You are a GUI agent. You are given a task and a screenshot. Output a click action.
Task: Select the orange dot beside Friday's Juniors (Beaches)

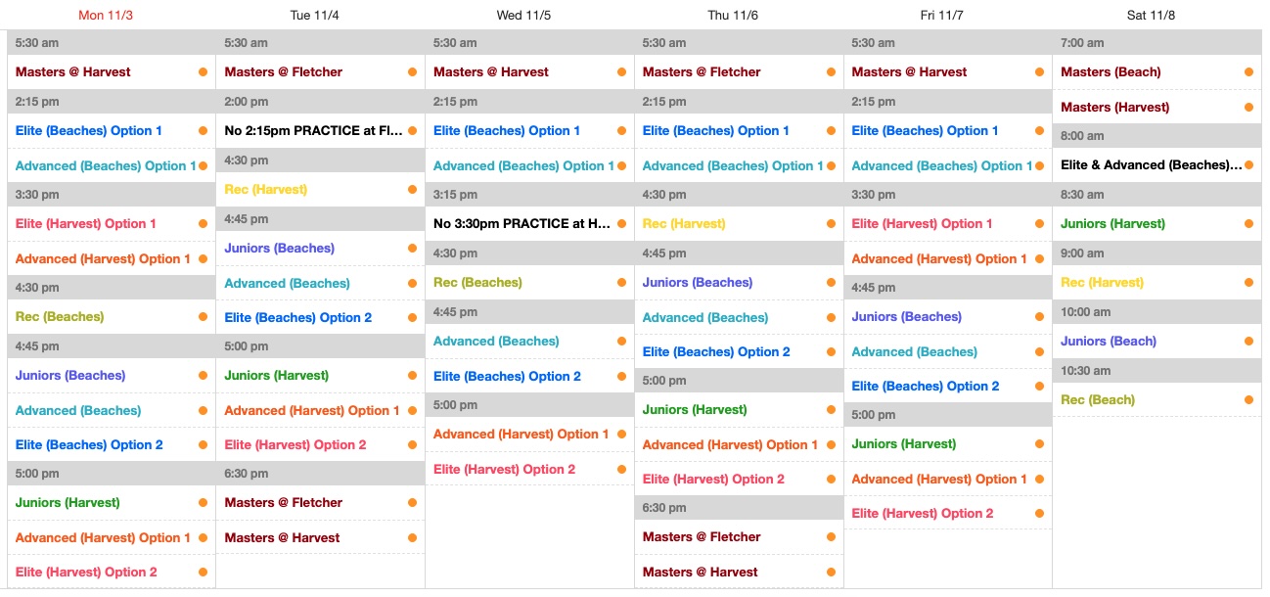click(x=1039, y=317)
